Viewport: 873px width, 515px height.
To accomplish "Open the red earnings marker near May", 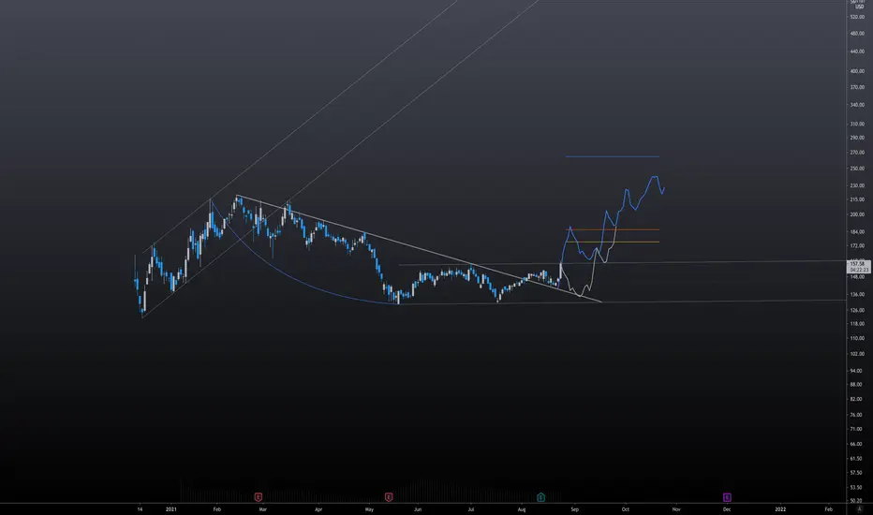I will tap(389, 496).
